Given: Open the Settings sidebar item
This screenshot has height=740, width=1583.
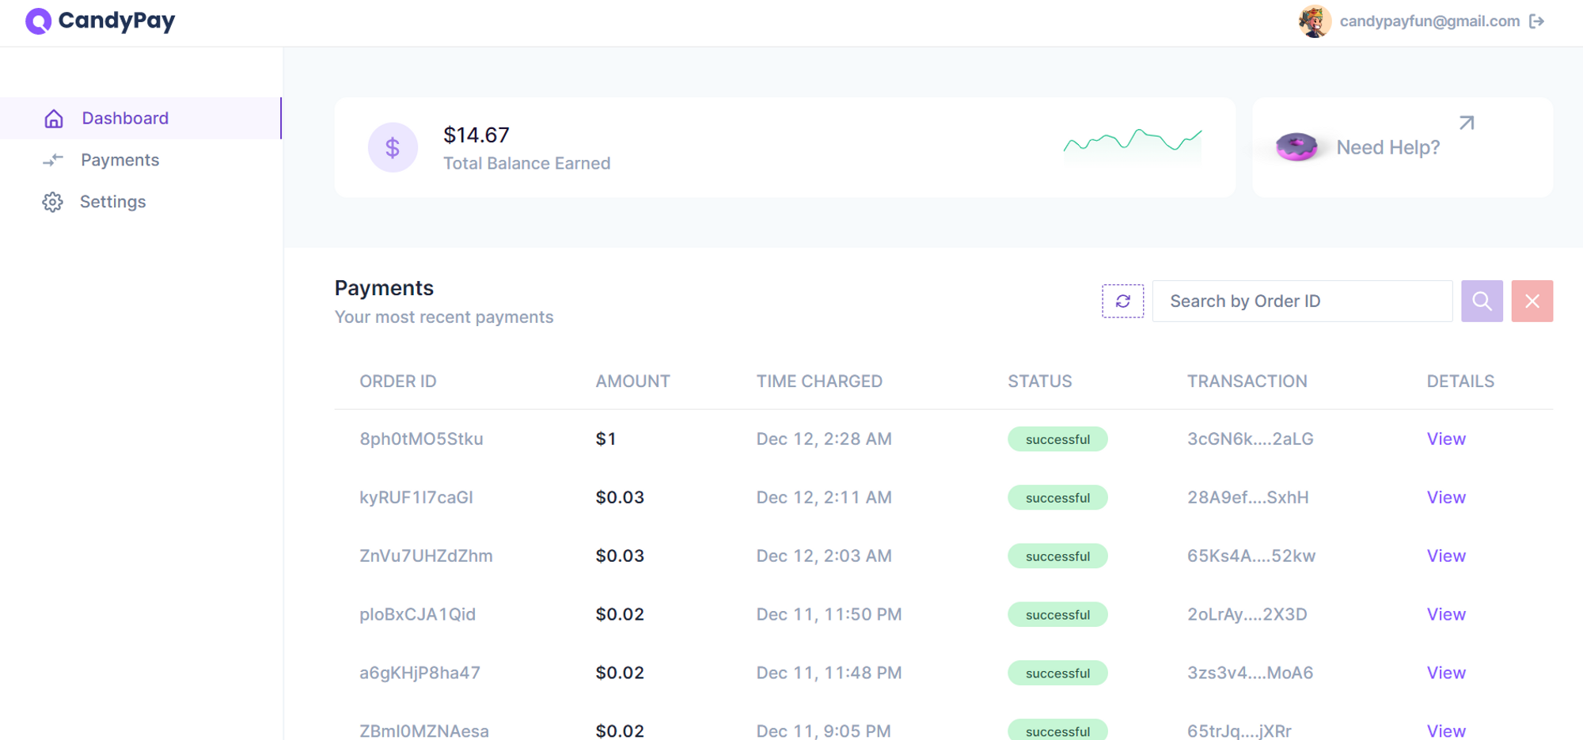Looking at the screenshot, I should coord(141,202).
